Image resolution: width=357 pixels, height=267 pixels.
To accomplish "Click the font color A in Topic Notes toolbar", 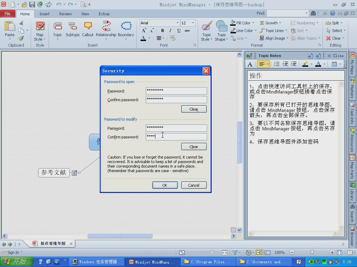I will 318,64.
